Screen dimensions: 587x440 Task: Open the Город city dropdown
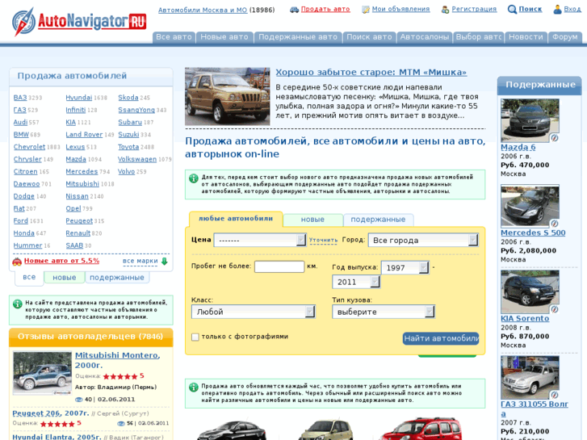coord(423,240)
